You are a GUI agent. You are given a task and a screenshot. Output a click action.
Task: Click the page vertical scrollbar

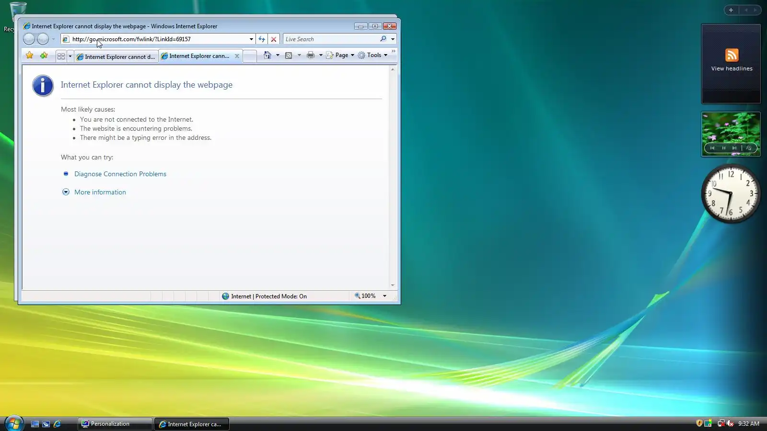393,177
